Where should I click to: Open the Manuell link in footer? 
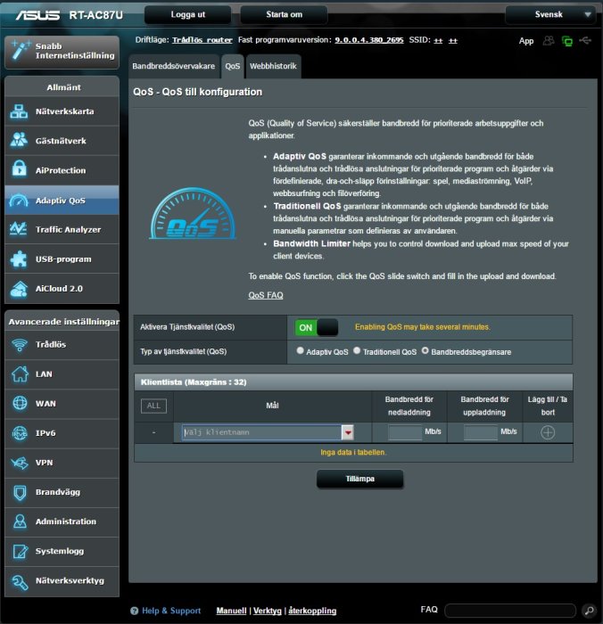[x=231, y=611]
